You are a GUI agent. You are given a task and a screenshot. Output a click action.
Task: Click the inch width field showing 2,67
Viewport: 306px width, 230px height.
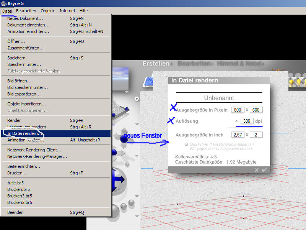tap(238, 135)
